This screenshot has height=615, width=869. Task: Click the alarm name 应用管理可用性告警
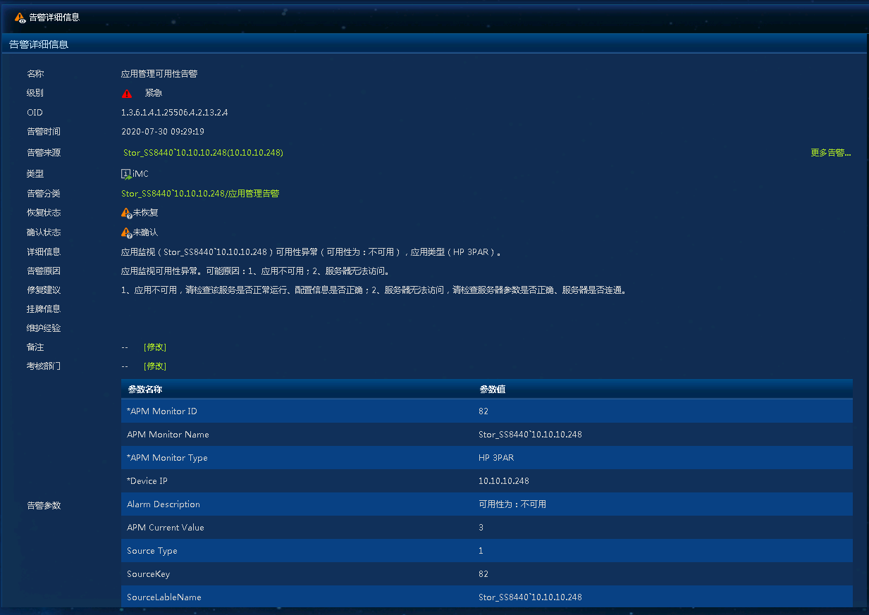point(159,74)
